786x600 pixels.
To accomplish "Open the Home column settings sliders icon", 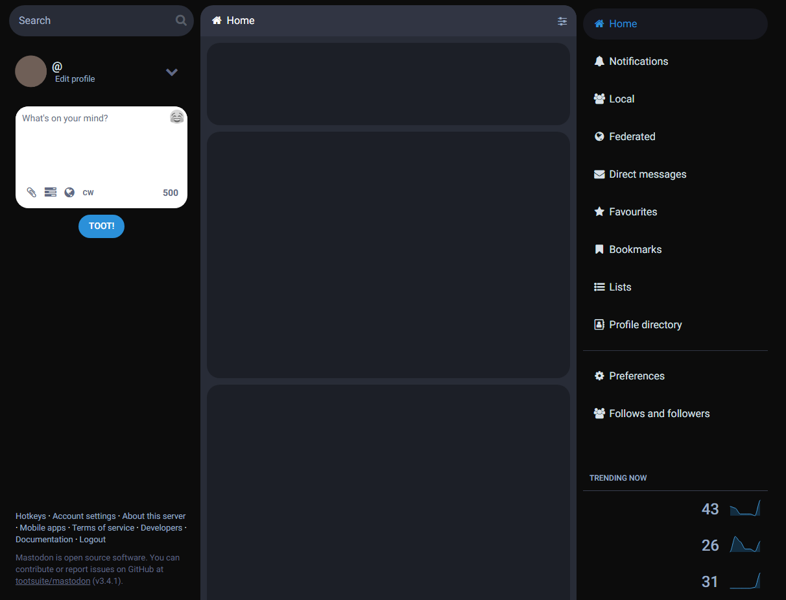I will click(x=562, y=21).
